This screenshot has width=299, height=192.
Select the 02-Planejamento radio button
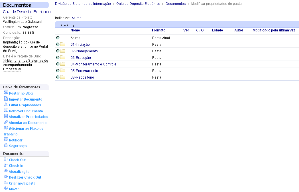coord(58,51)
